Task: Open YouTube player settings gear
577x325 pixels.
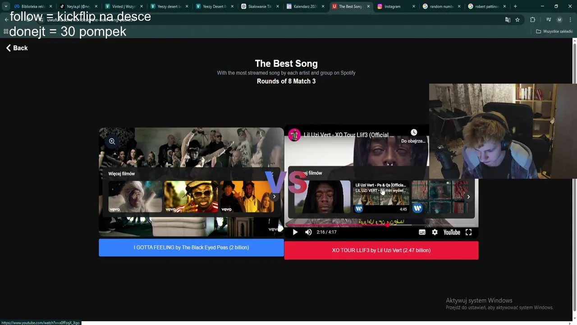Action: (435, 232)
